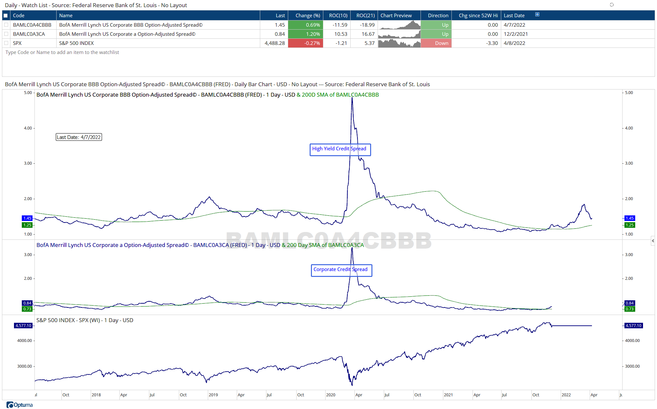Select the ROC(10) column header

pyautogui.click(x=338, y=15)
